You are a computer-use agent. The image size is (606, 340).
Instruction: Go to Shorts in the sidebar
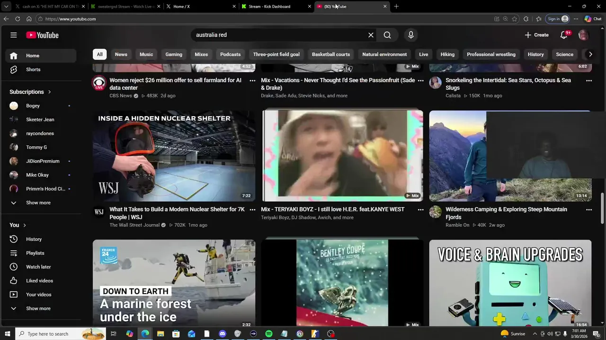click(x=41, y=69)
